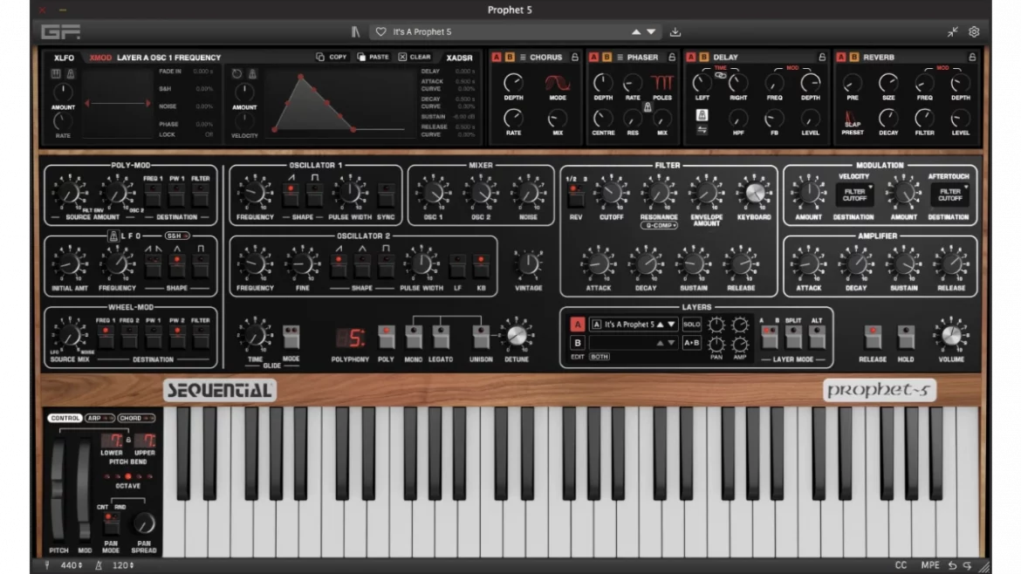The height and width of the screenshot is (574, 1021).
Task: Click the metronome tempo icon in status bar
Action: (99, 565)
